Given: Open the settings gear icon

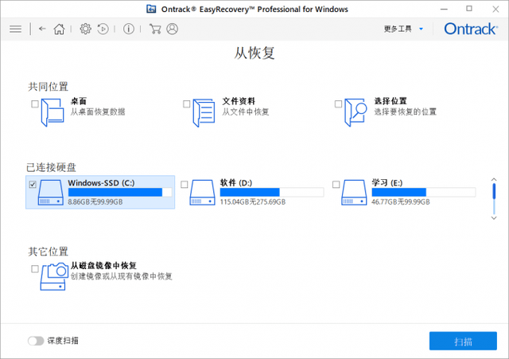Looking at the screenshot, I should click(x=85, y=29).
